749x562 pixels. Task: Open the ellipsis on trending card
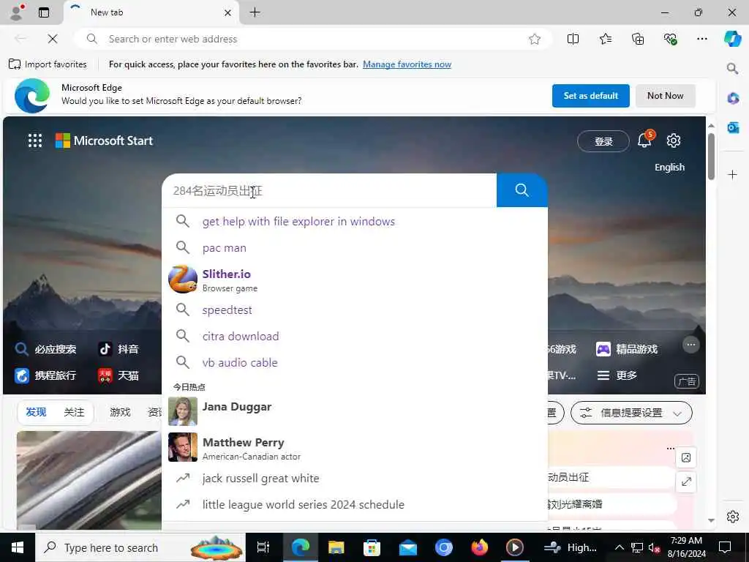pos(671,449)
